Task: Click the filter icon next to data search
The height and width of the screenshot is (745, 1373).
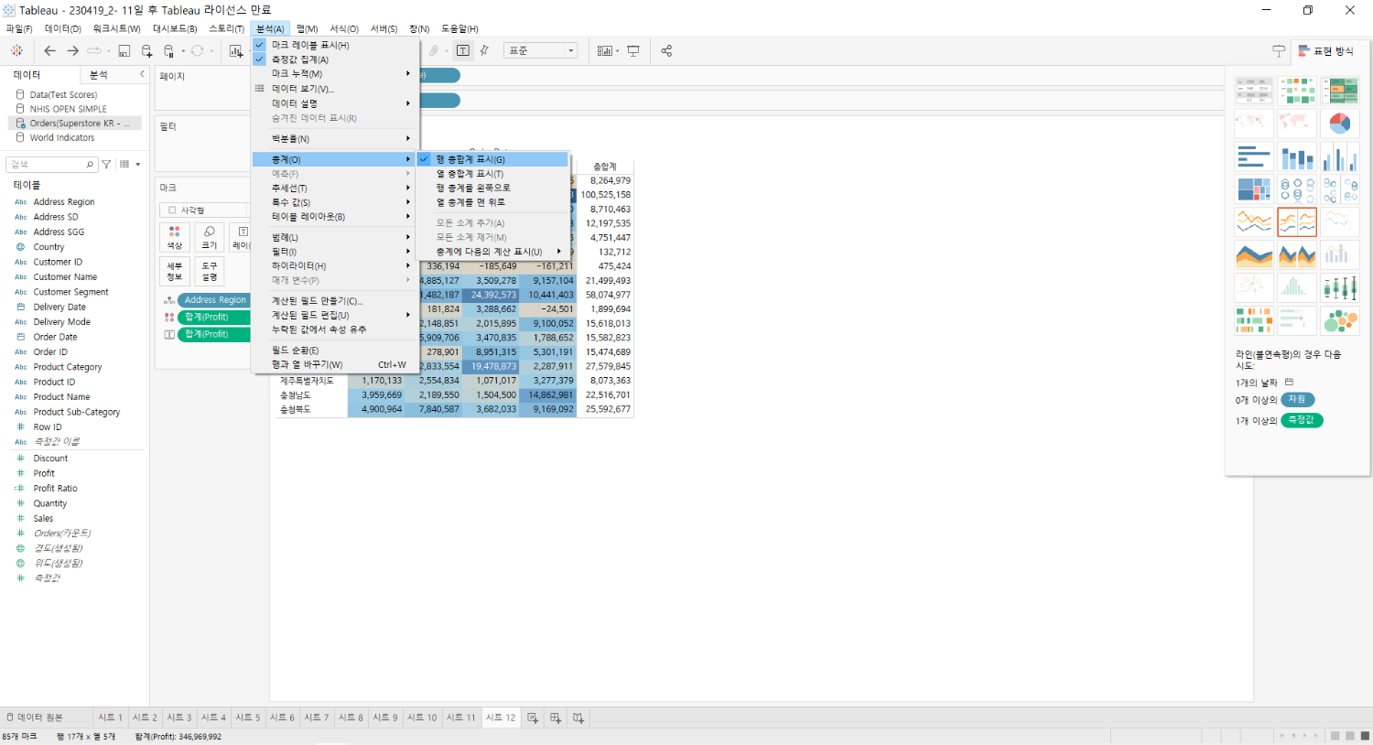Action: 106,165
